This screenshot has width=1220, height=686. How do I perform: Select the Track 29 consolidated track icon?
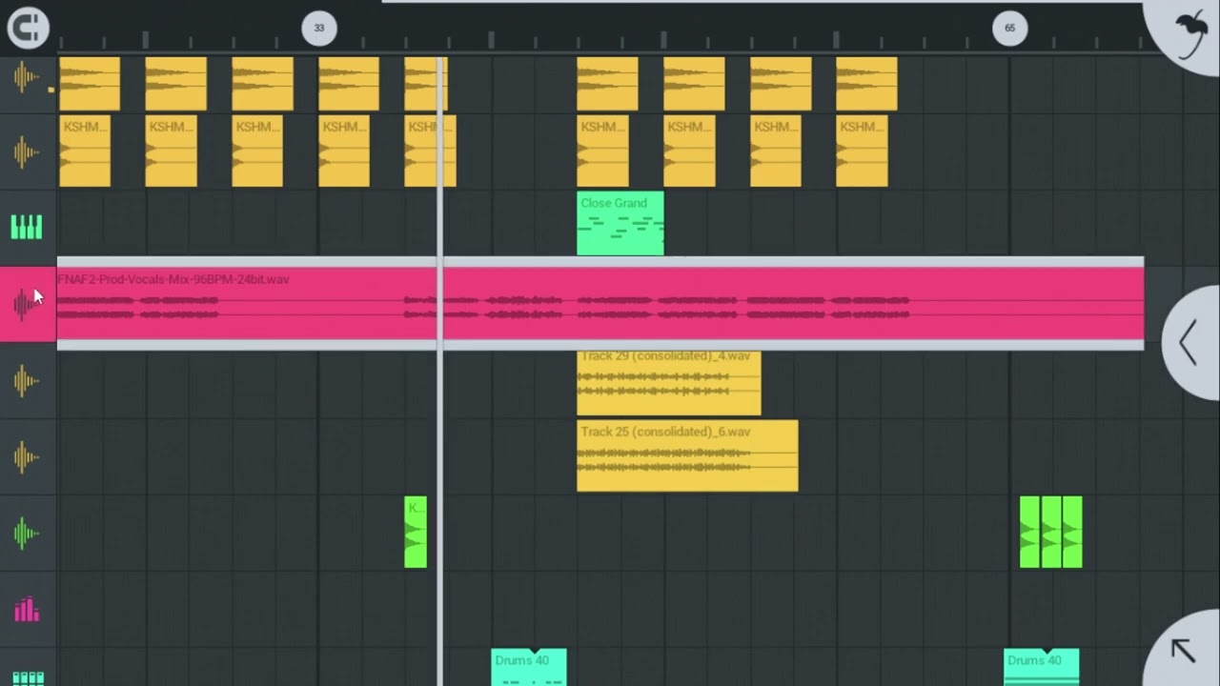27,381
